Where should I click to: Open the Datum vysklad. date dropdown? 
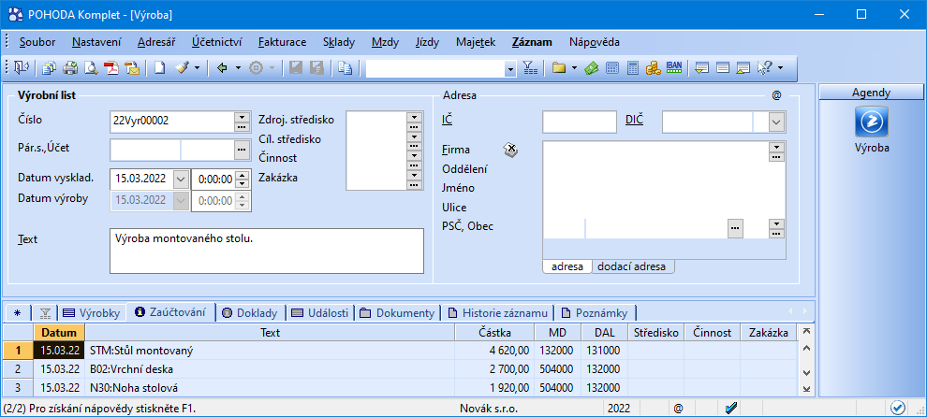tap(181, 179)
